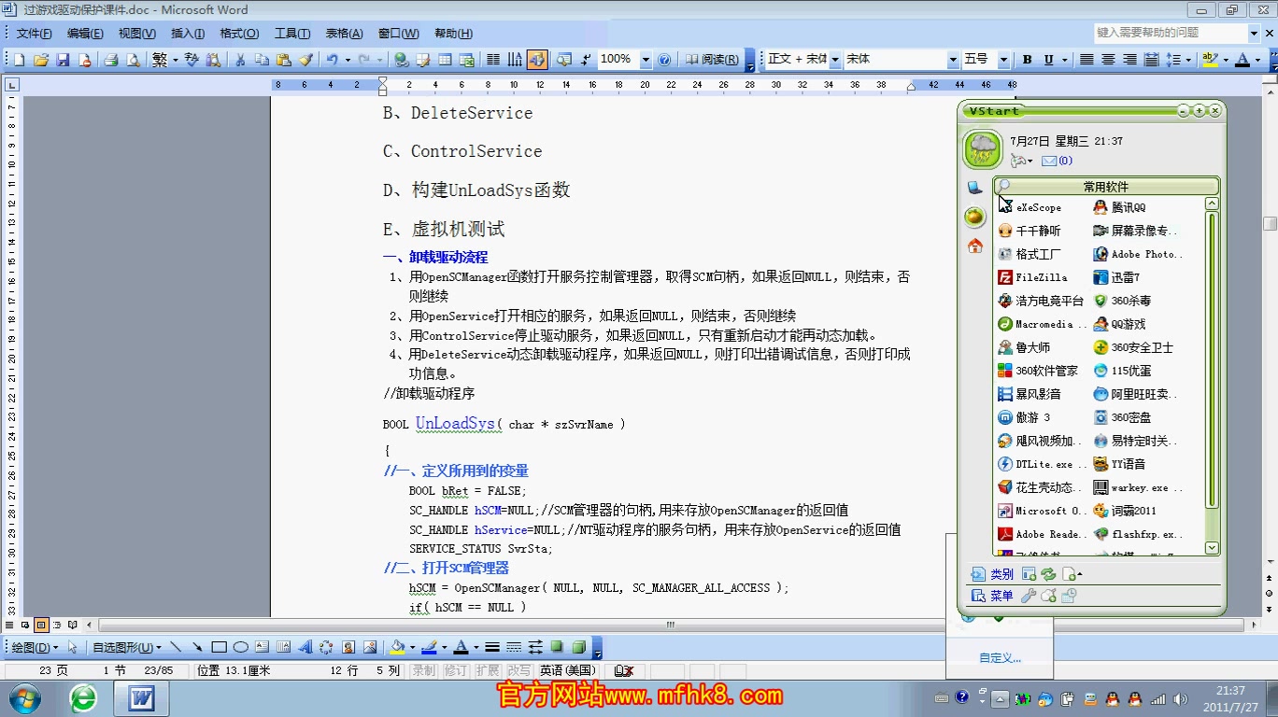The image size is (1278, 717).
Task: Cut the selection with the scissors icon
Action: pos(240,60)
